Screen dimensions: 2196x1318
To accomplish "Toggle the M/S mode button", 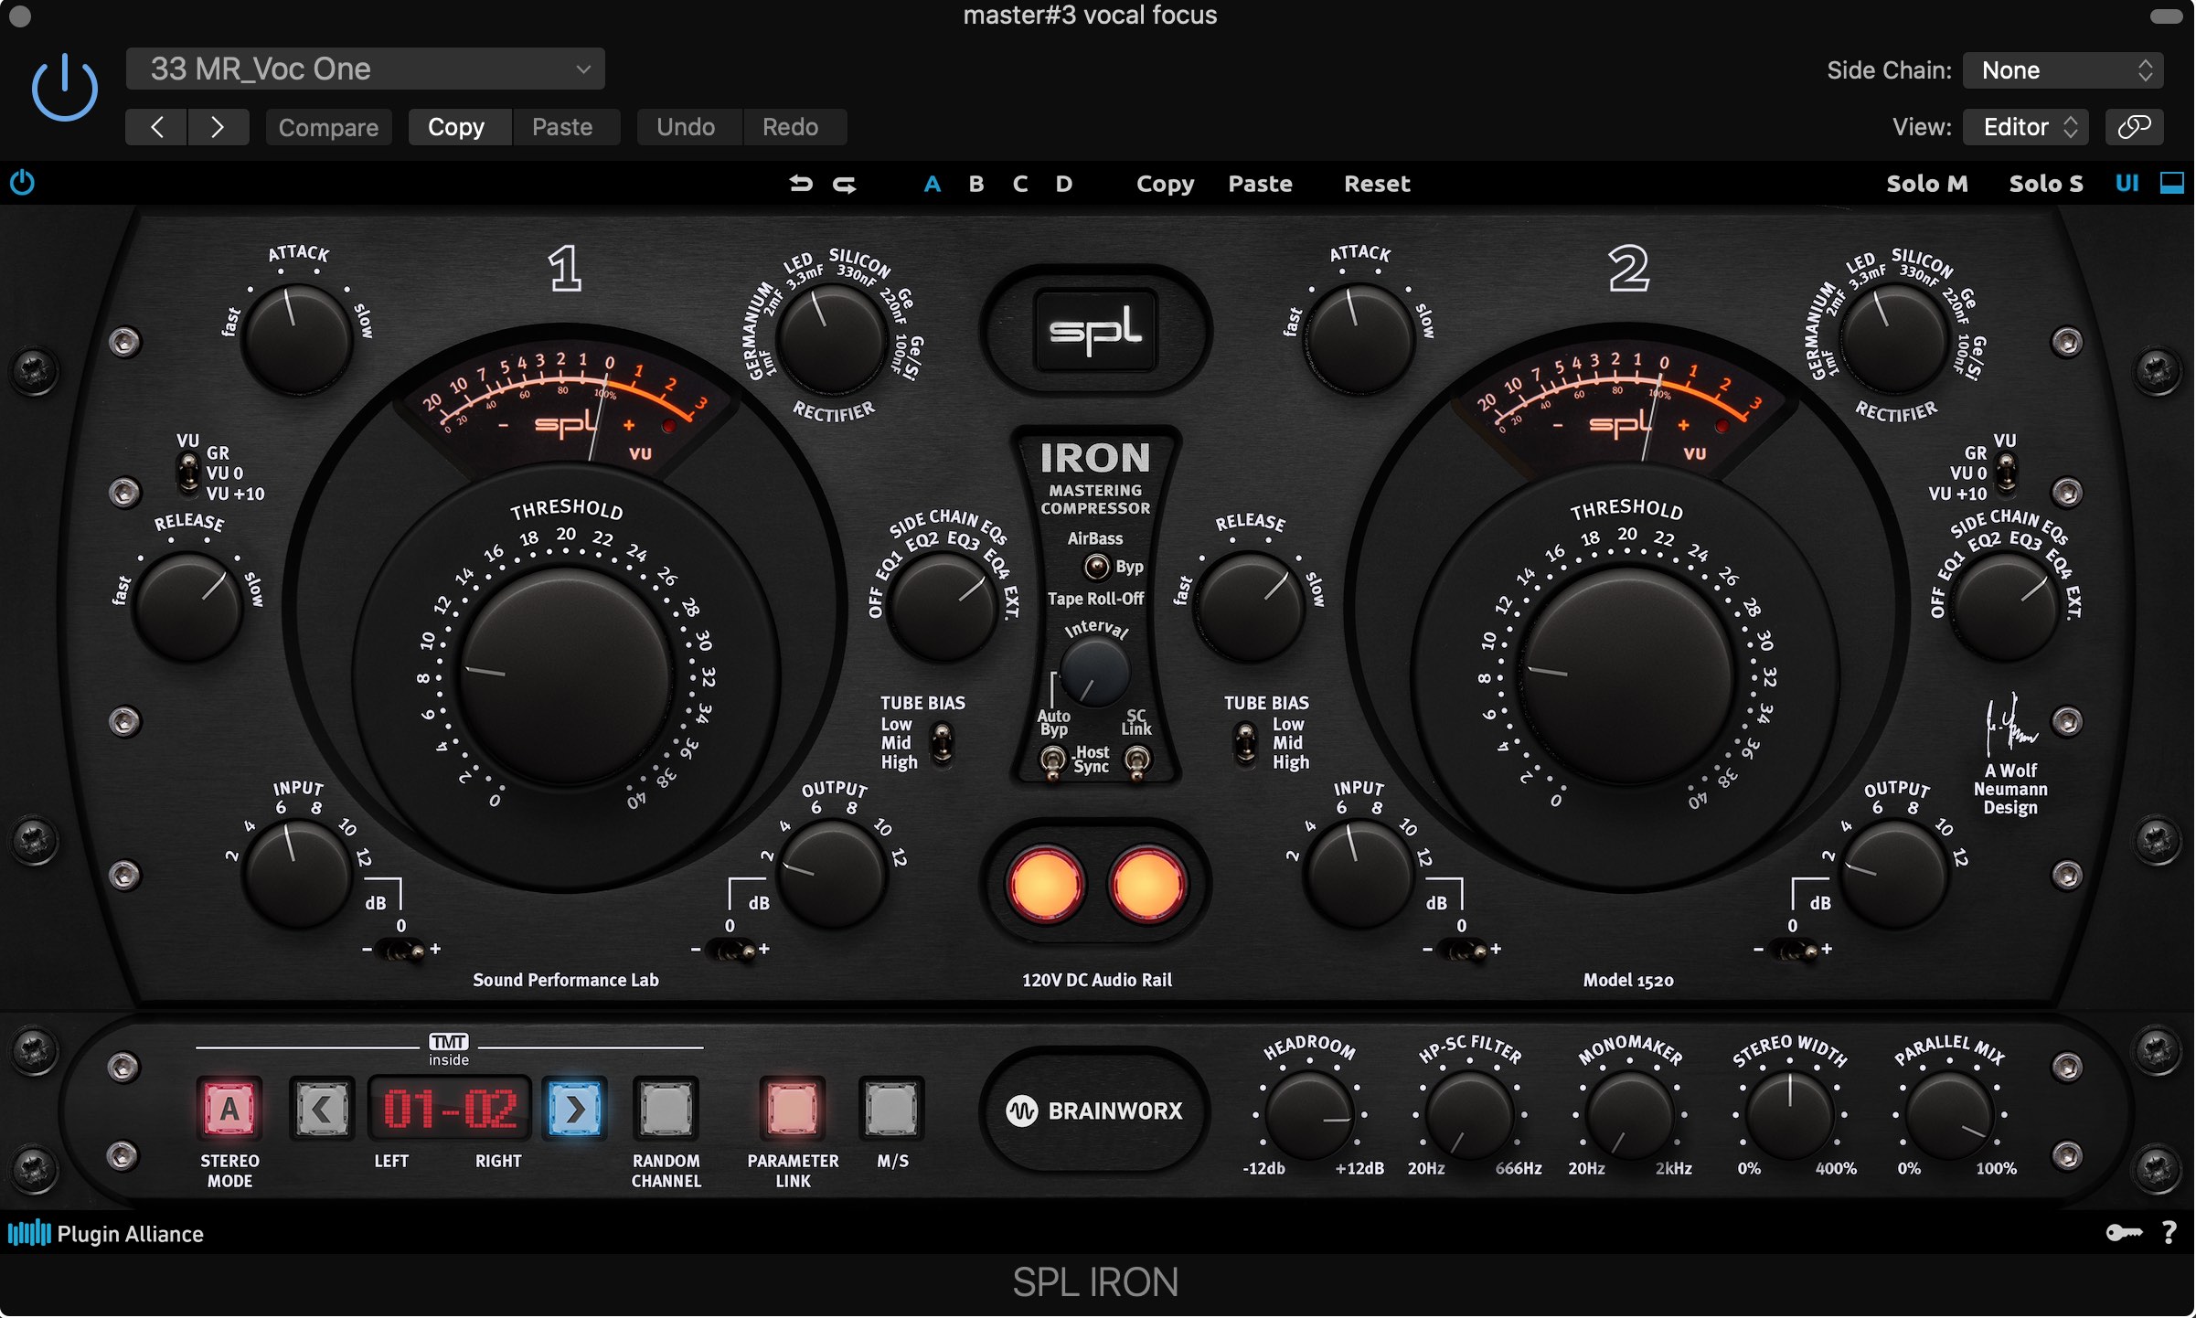I will pyautogui.click(x=891, y=1110).
